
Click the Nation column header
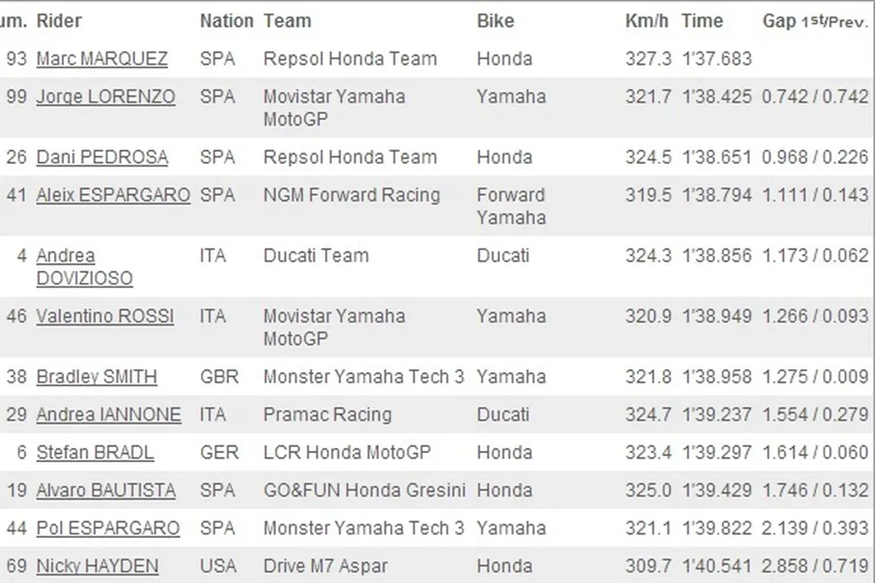(x=226, y=22)
